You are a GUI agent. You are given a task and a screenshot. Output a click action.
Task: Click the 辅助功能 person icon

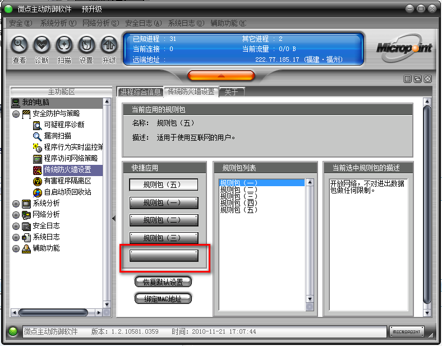(x=26, y=248)
